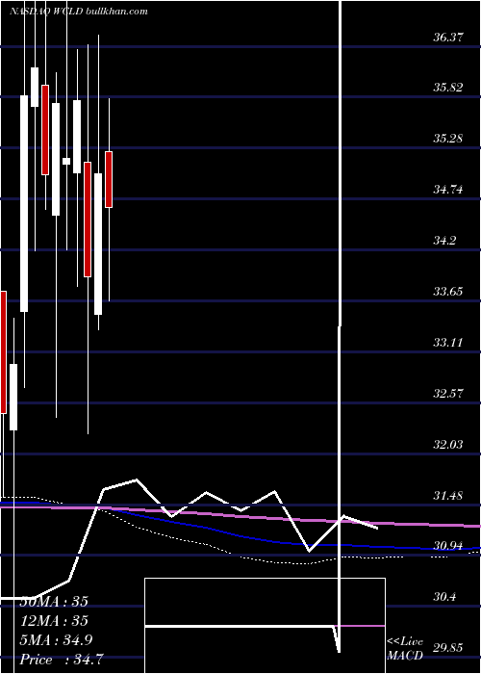The image size is (481, 674).
Task: Select the 30.4 price axis label
Action: (444, 597)
